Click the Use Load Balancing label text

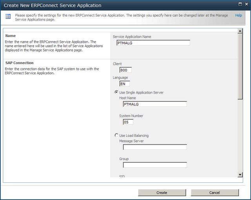coord(134,136)
